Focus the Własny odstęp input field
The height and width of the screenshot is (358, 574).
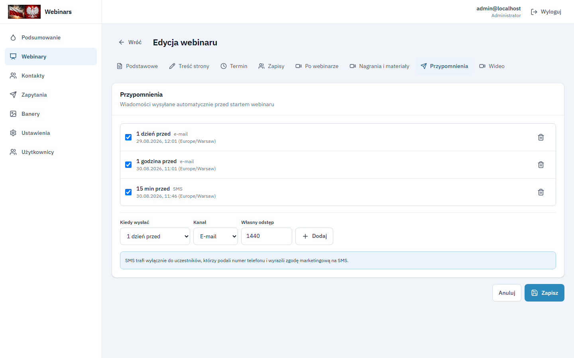click(x=267, y=236)
